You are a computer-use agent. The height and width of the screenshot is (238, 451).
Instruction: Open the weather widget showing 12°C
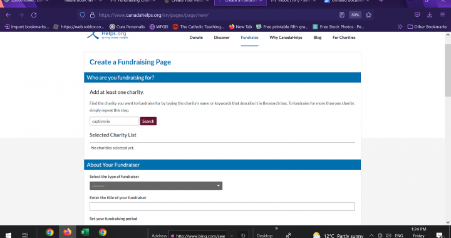click(338, 235)
